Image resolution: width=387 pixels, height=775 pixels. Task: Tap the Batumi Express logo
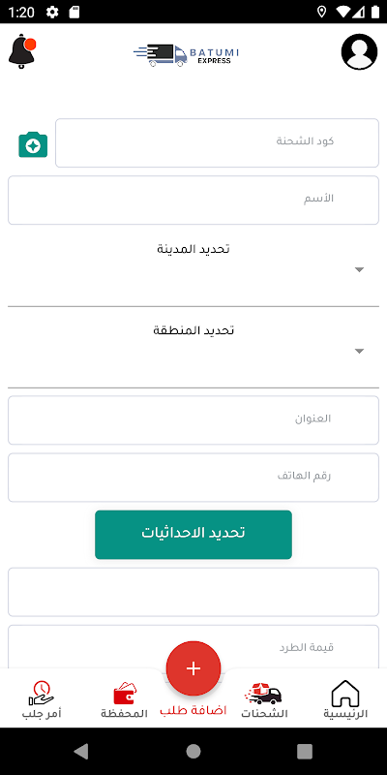[x=186, y=54]
